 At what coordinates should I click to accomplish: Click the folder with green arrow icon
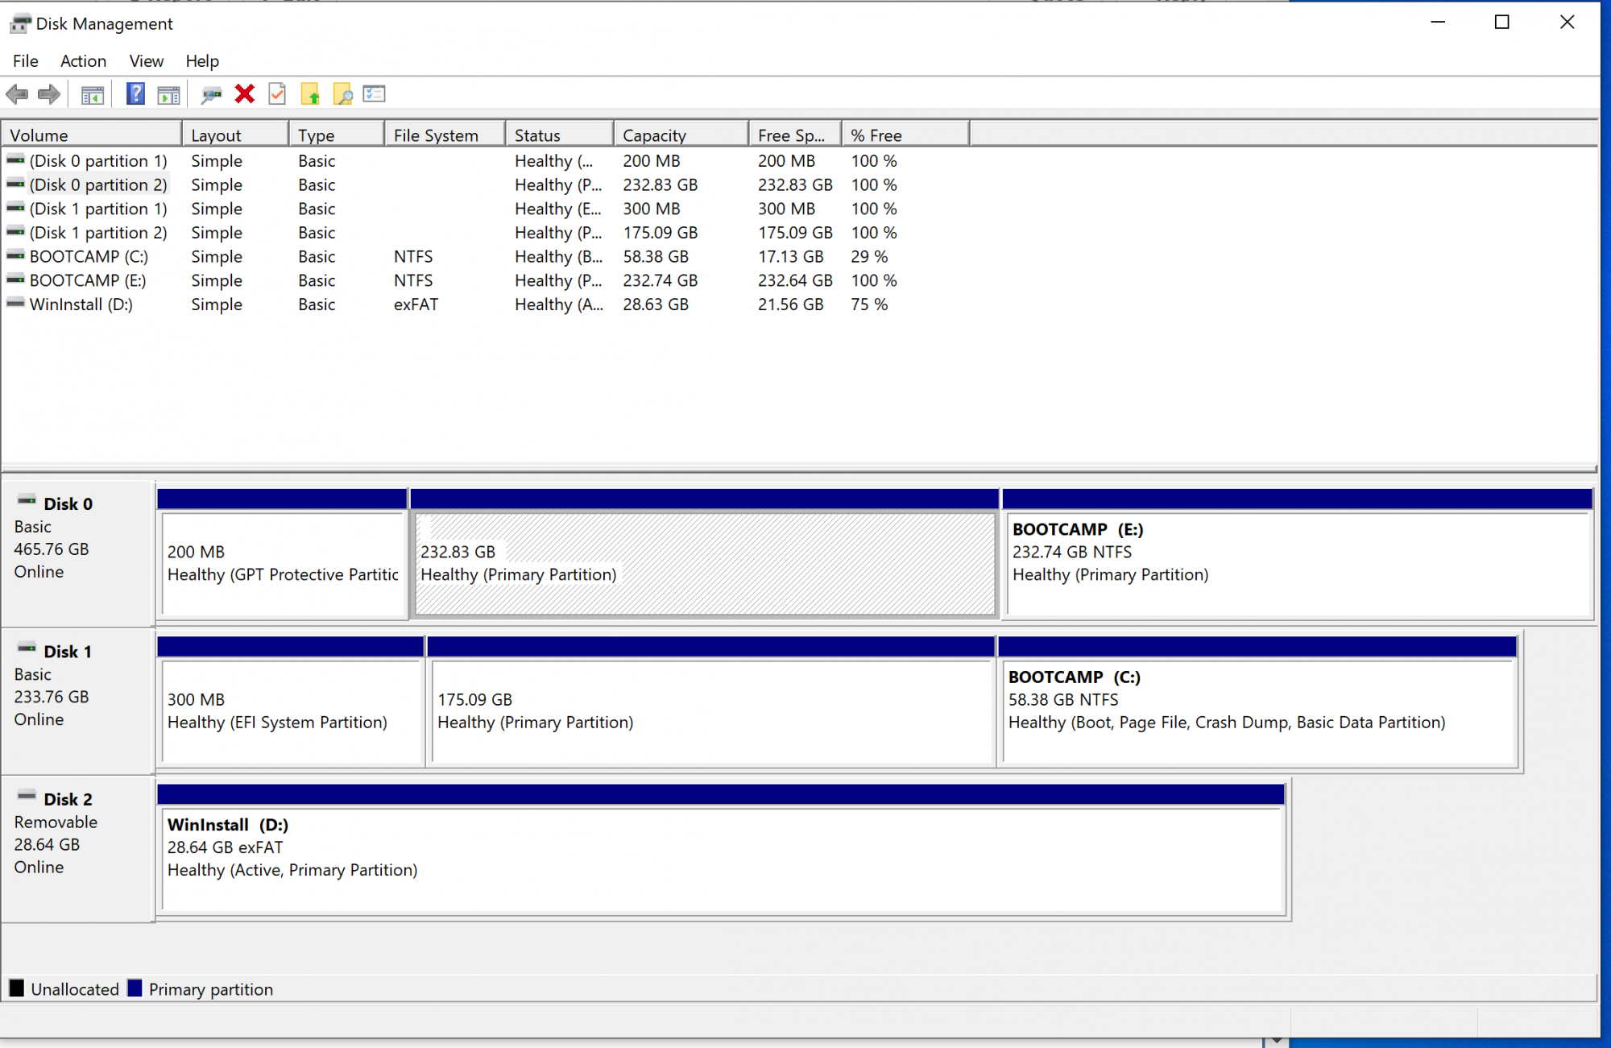point(310,95)
